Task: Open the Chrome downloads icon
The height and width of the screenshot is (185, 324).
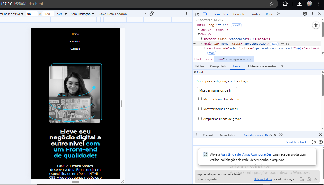Action: 300,4
